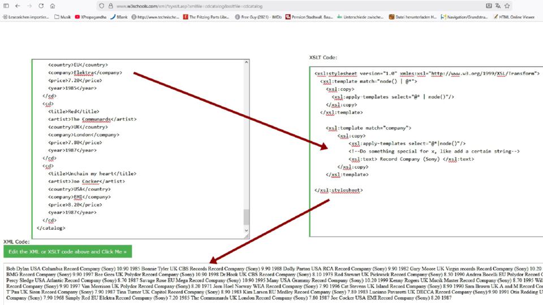
Task: Click the XML editor scrollbar down arrow
Action: point(246,230)
